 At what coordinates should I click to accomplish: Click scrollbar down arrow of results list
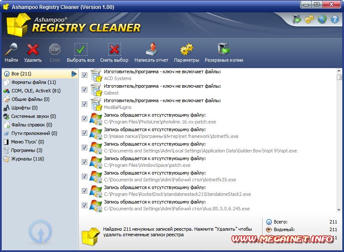pos(339,210)
